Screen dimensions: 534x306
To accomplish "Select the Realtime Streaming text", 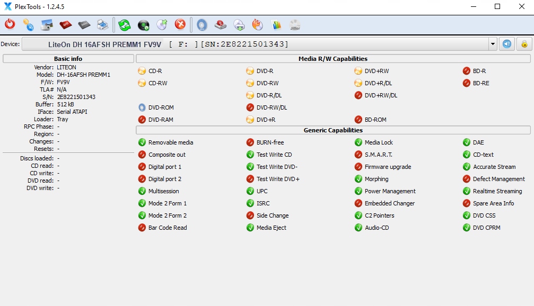I will pos(497,191).
